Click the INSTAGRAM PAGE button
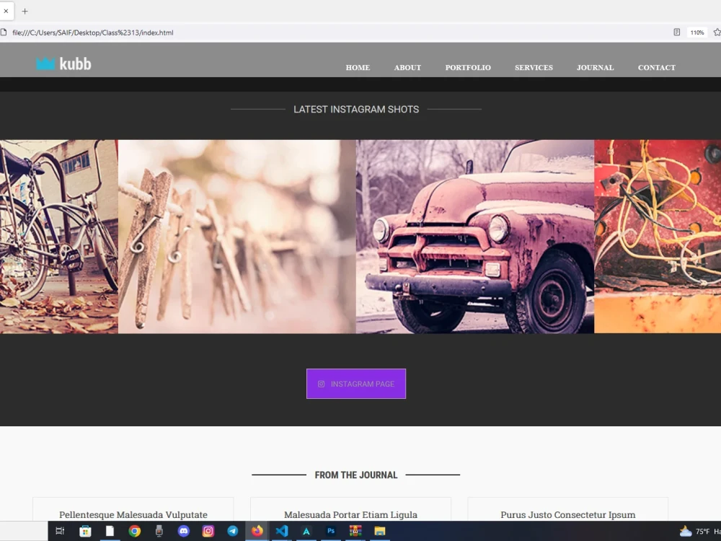 (356, 384)
